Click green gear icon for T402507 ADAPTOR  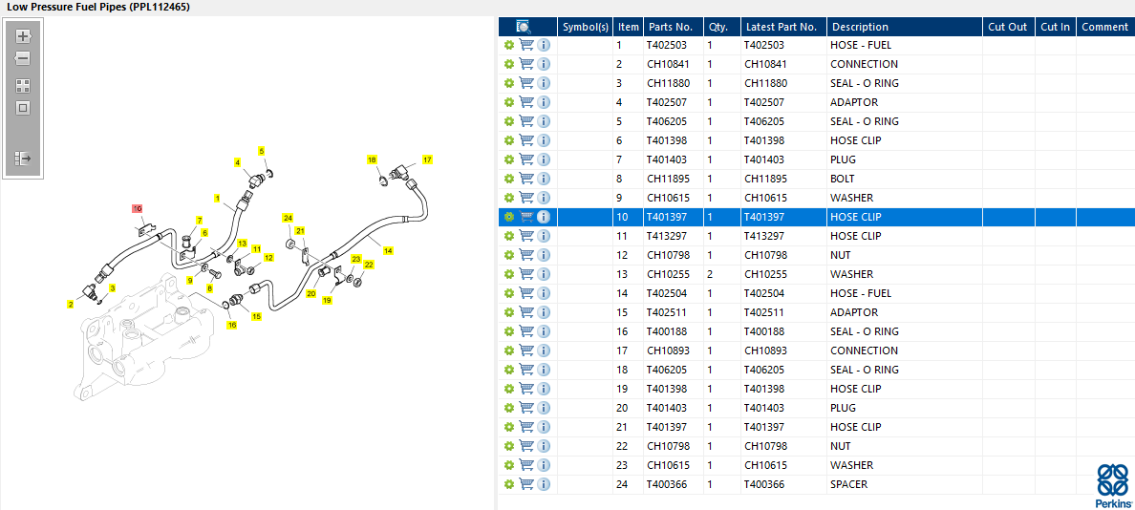pyautogui.click(x=509, y=102)
